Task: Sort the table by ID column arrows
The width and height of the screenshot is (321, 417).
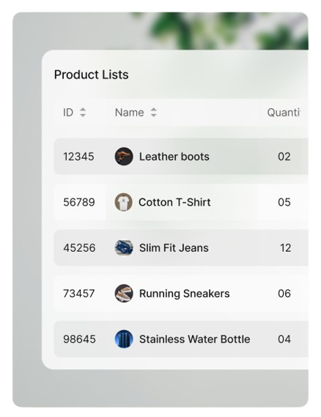Action: click(83, 112)
